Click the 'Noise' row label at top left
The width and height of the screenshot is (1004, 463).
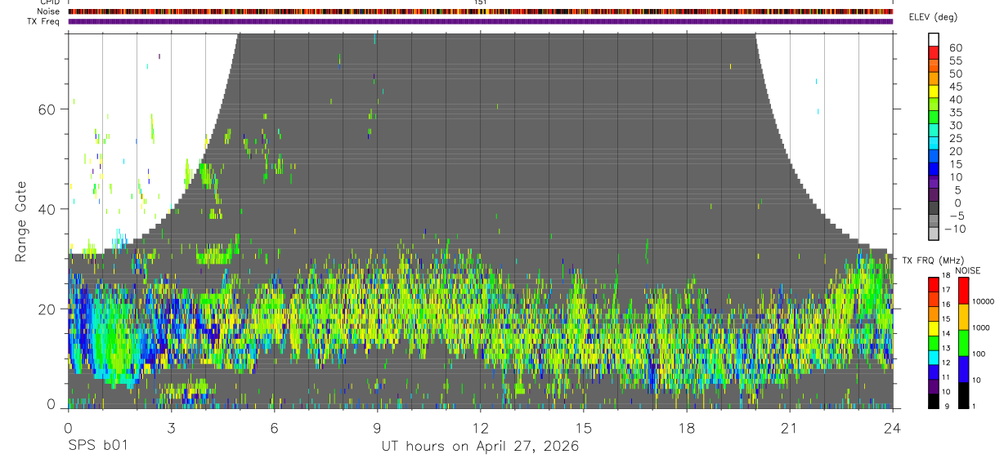[50, 11]
